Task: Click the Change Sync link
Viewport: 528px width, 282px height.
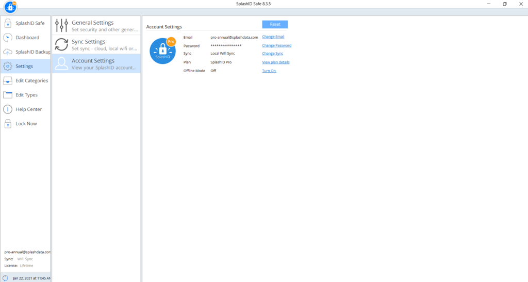Action: 272,54
